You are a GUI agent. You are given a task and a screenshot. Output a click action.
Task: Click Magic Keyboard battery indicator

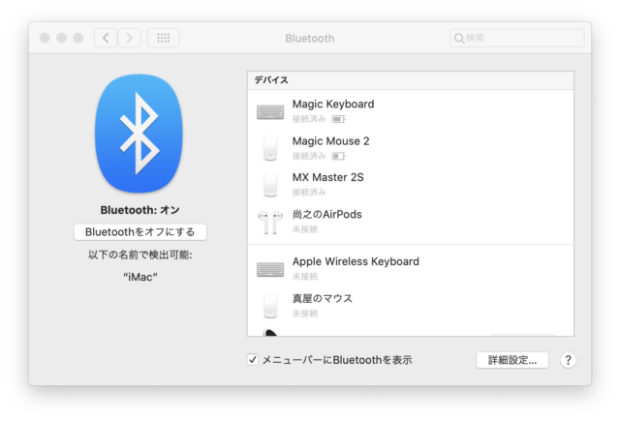tap(338, 119)
